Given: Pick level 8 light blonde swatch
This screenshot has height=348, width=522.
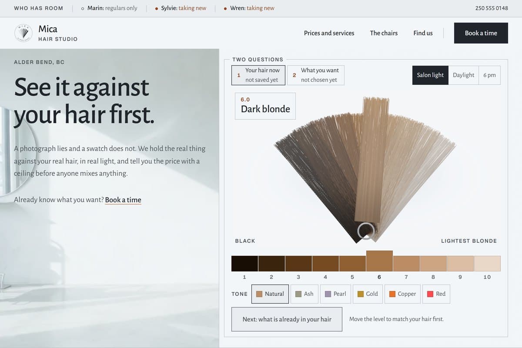Looking at the screenshot, I should pyautogui.click(x=433, y=264).
